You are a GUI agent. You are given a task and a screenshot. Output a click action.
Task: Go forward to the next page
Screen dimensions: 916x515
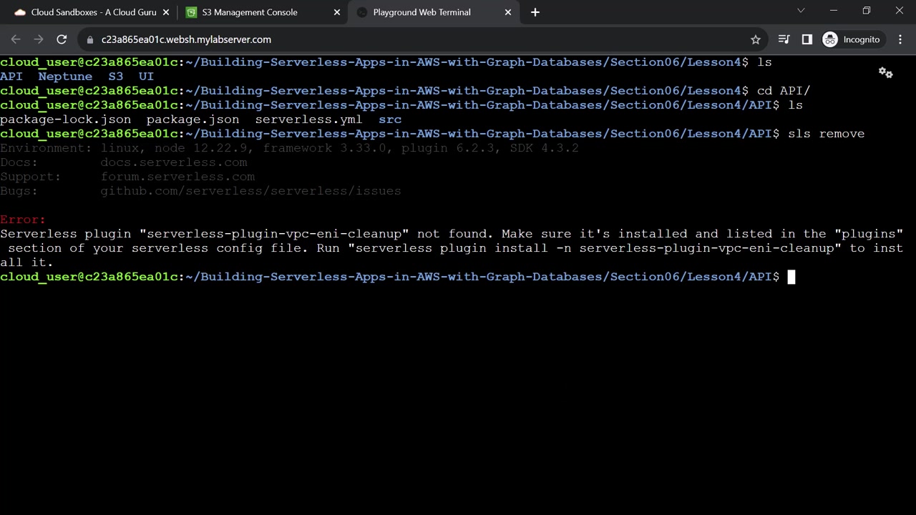click(x=39, y=39)
